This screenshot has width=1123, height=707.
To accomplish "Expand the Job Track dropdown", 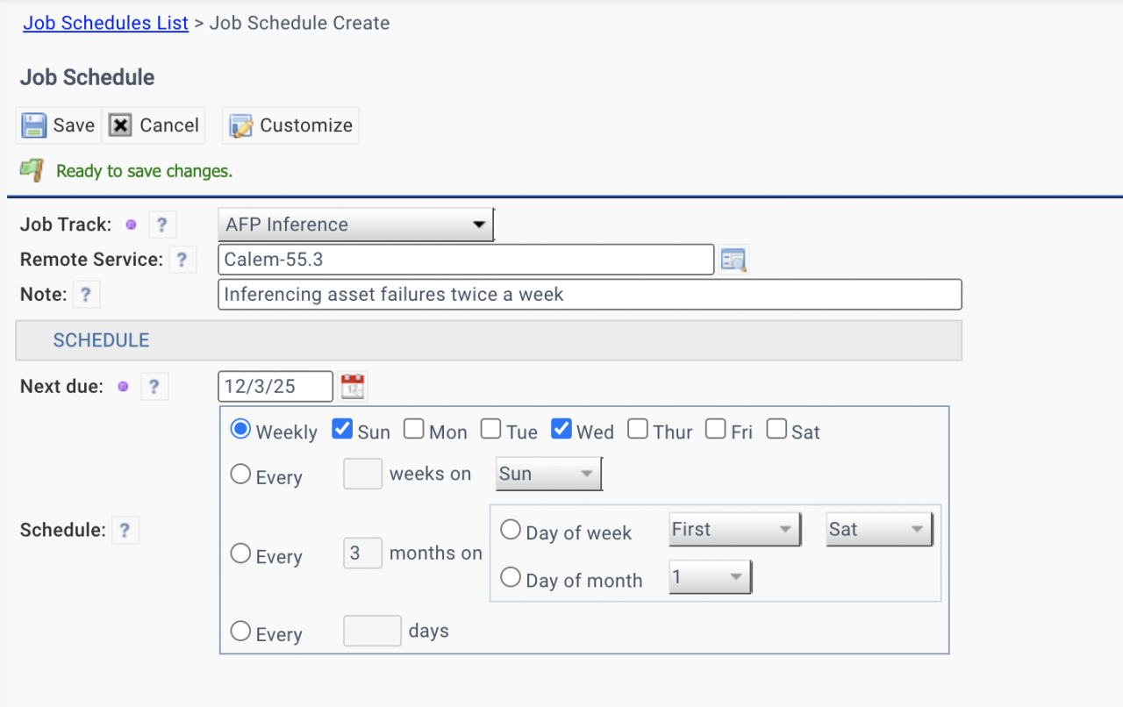I will click(355, 225).
